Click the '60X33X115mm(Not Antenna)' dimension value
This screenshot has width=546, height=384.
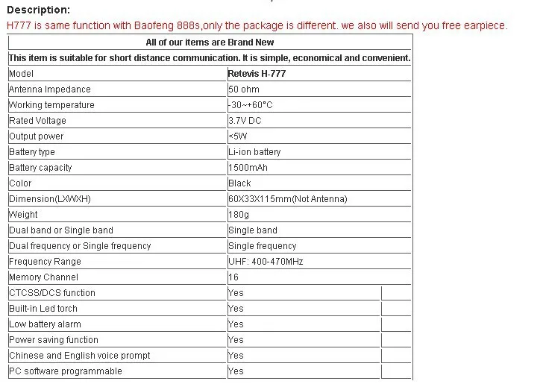288,199
